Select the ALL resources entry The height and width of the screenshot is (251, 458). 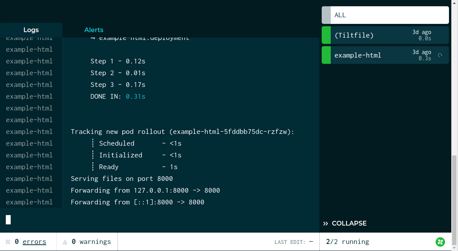click(x=385, y=15)
